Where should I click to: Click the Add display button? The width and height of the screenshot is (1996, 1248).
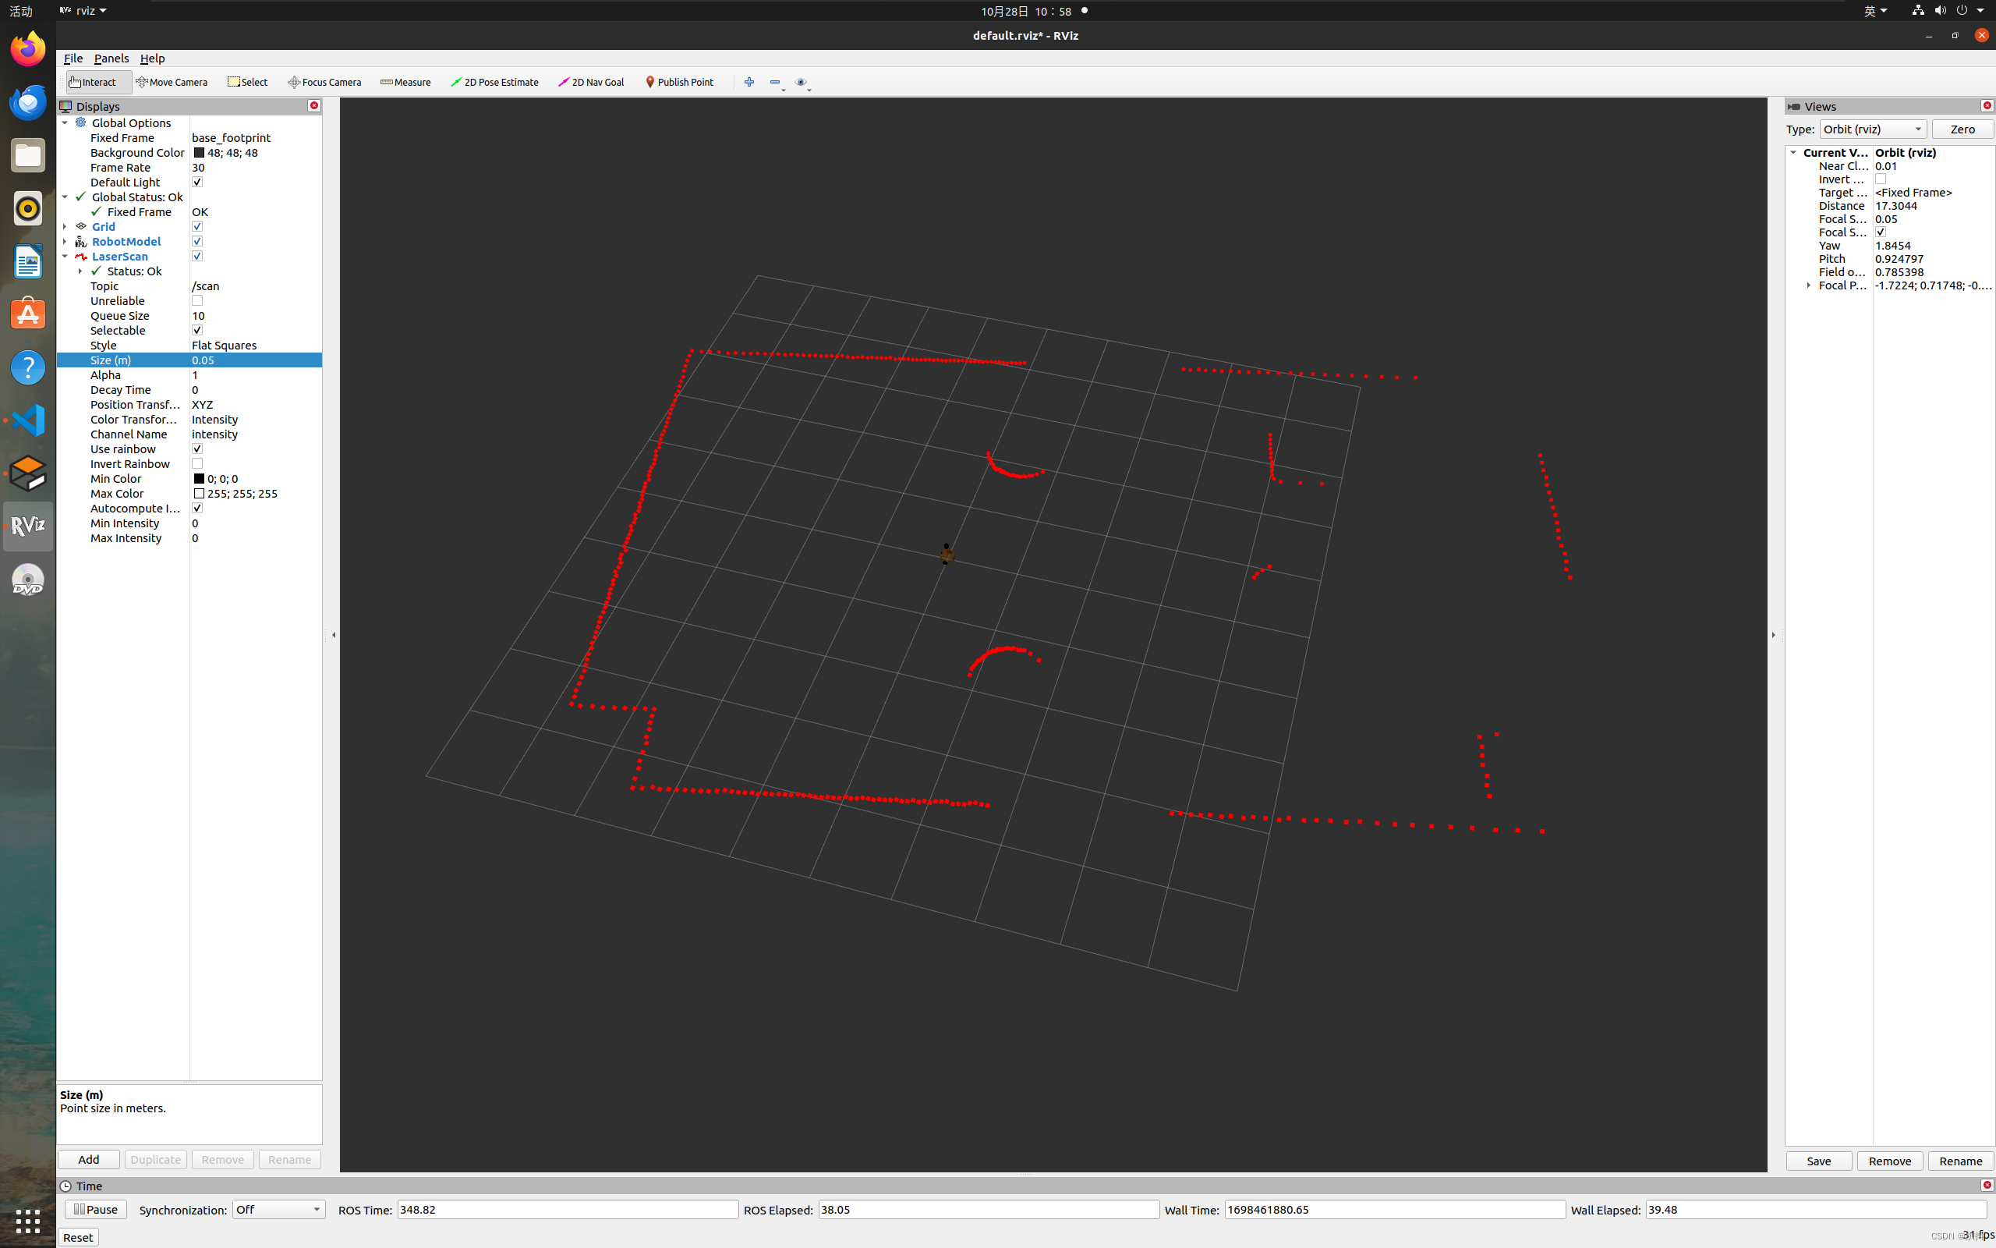point(88,1159)
